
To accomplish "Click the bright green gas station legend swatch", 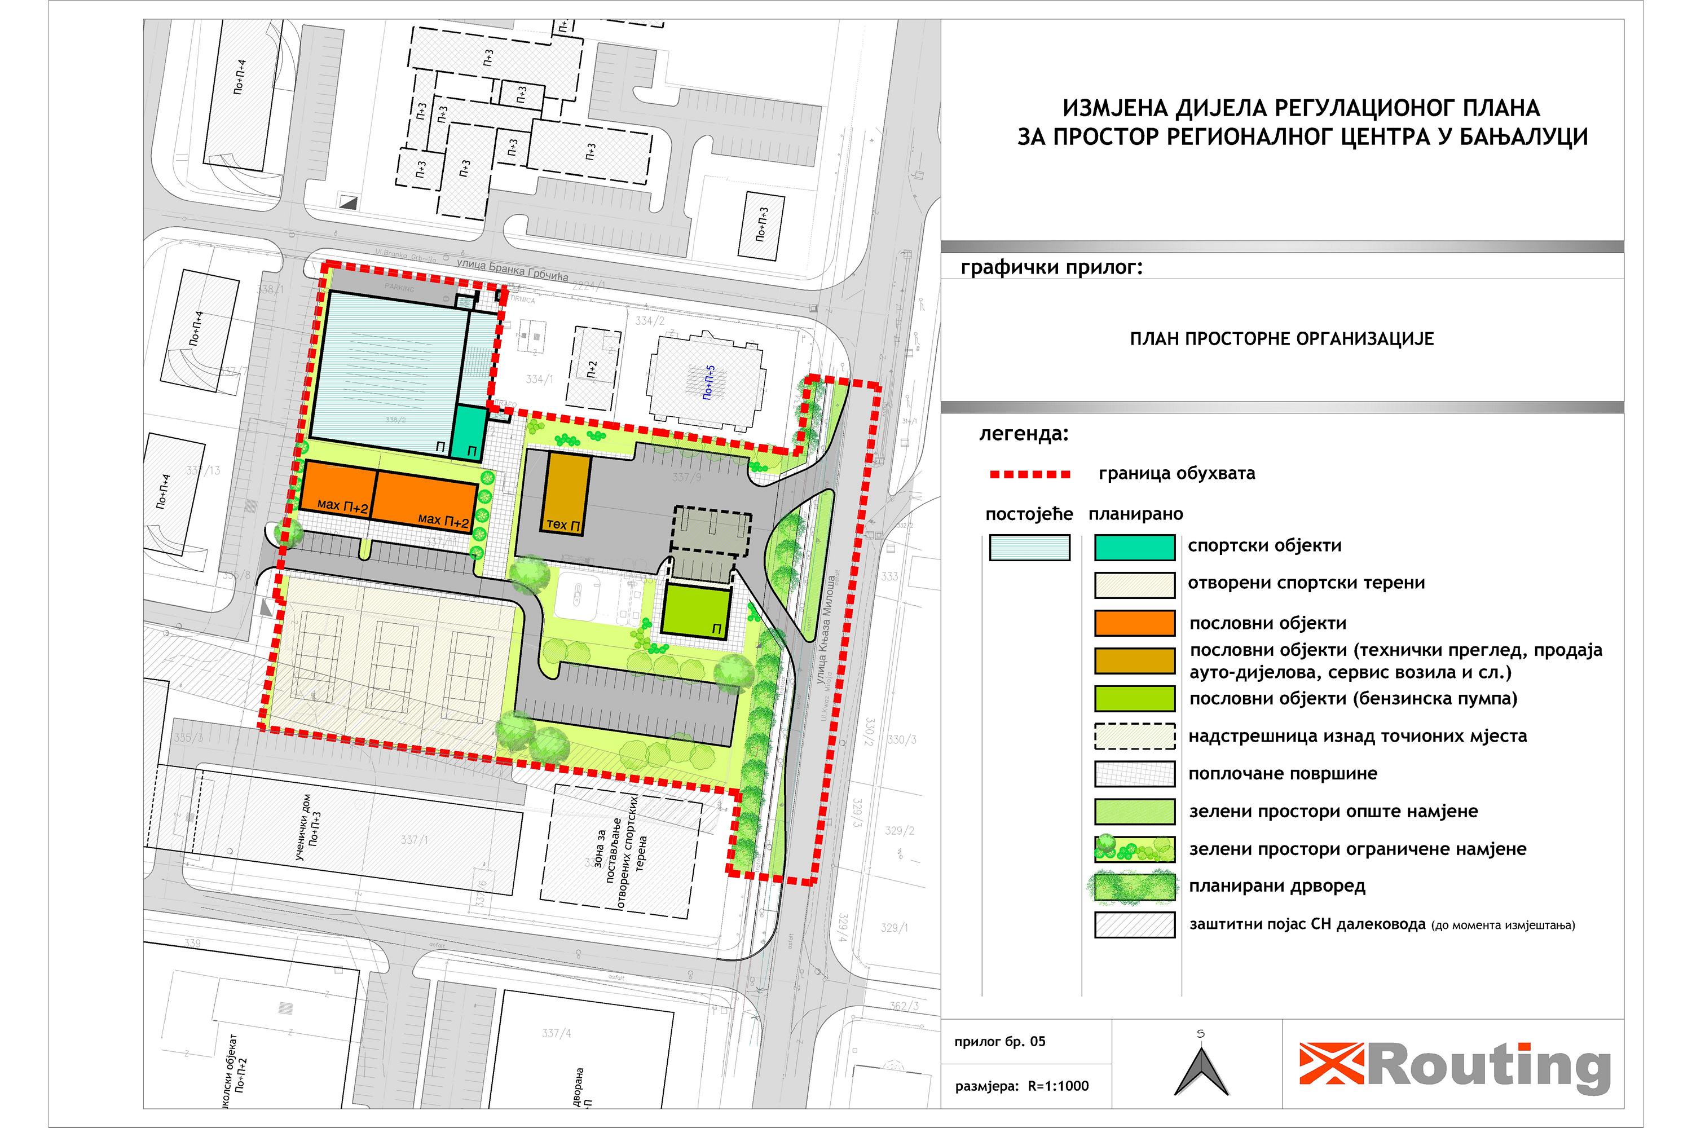I will click(x=1134, y=699).
